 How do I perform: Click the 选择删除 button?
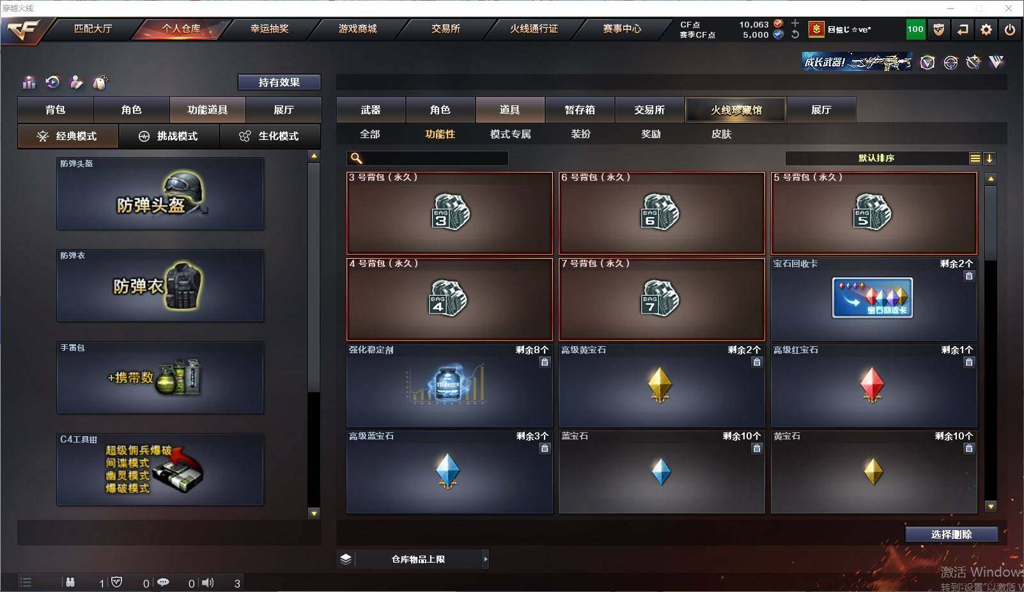click(952, 535)
